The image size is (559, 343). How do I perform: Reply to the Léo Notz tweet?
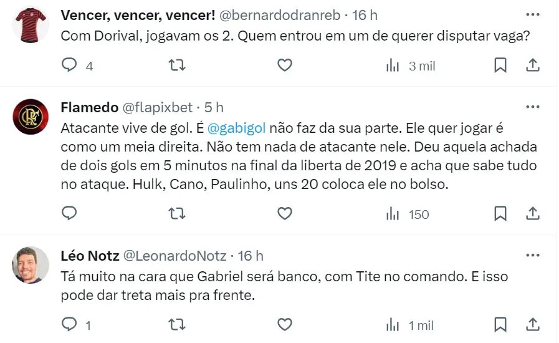(x=70, y=324)
